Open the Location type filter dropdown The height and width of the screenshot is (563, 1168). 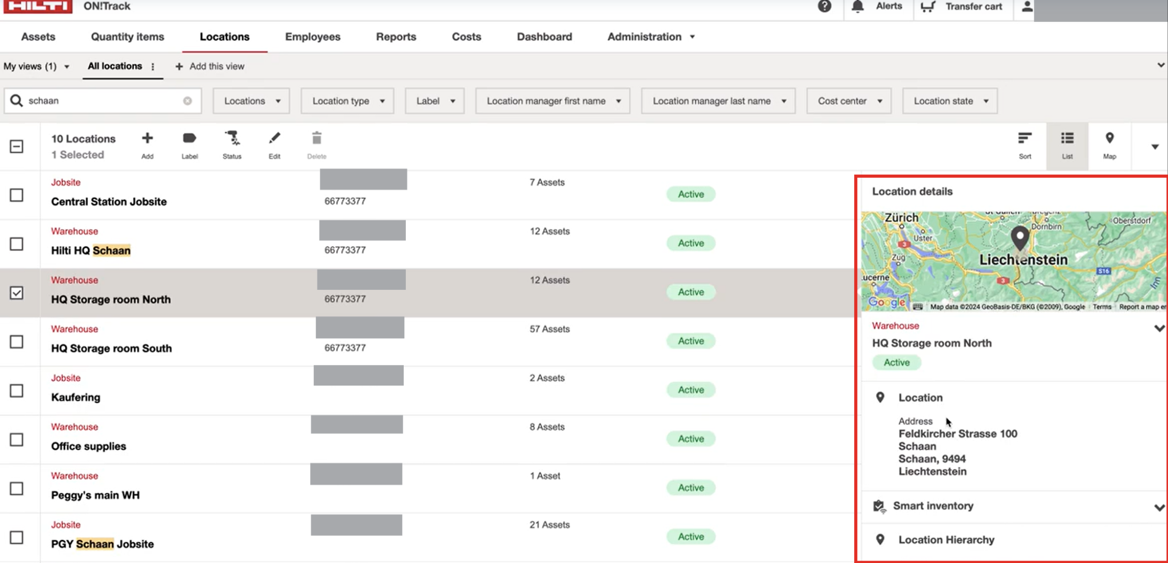347,101
